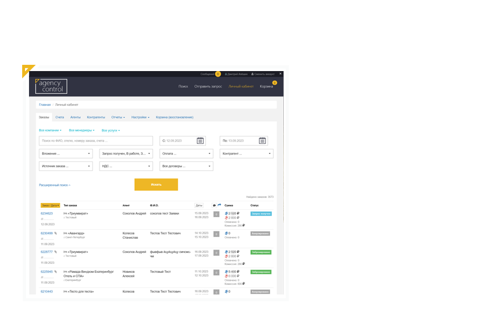Click Личный кабинет in the top navigation
The image size is (489, 332).
[x=241, y=86]
